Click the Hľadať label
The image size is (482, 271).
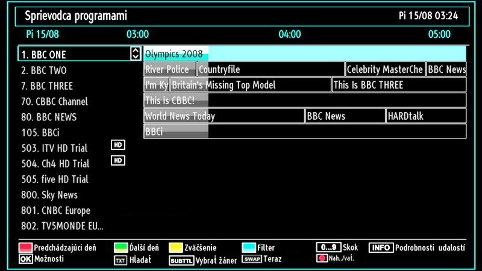(x=140, y=260)
